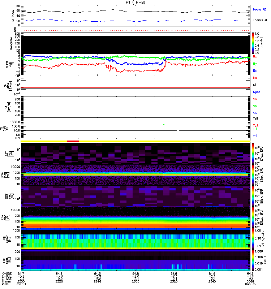Click the [counts] color bar unit label
Screen dimensions: 271x289
pyautogui.click(x=262, y=43)
